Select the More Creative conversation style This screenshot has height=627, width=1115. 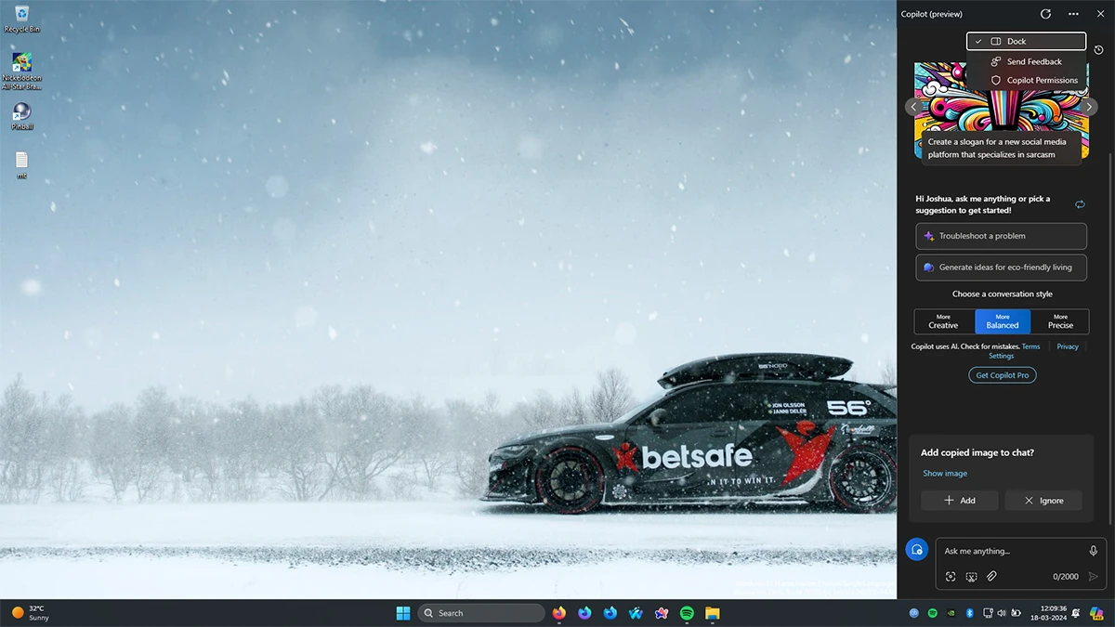click(942, 321)
